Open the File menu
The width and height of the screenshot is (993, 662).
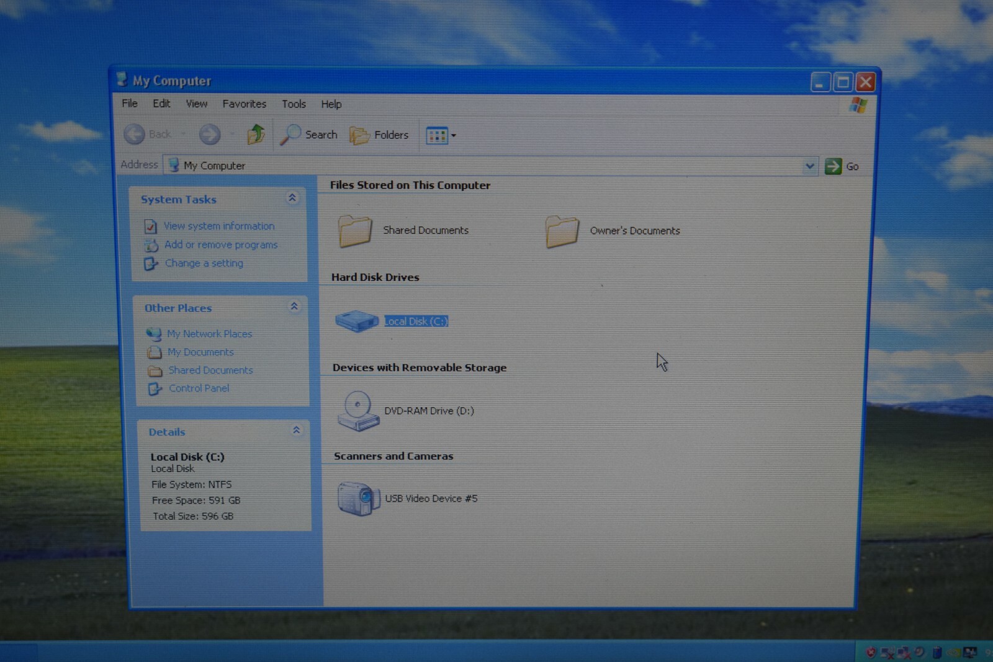(130, 103)
